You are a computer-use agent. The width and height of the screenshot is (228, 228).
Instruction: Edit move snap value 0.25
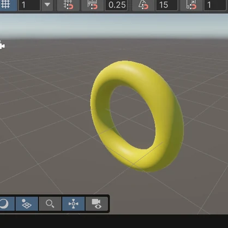pos(116,5)
